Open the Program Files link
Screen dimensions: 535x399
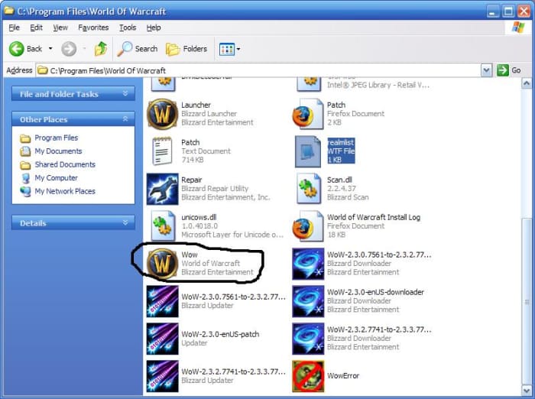57,138
